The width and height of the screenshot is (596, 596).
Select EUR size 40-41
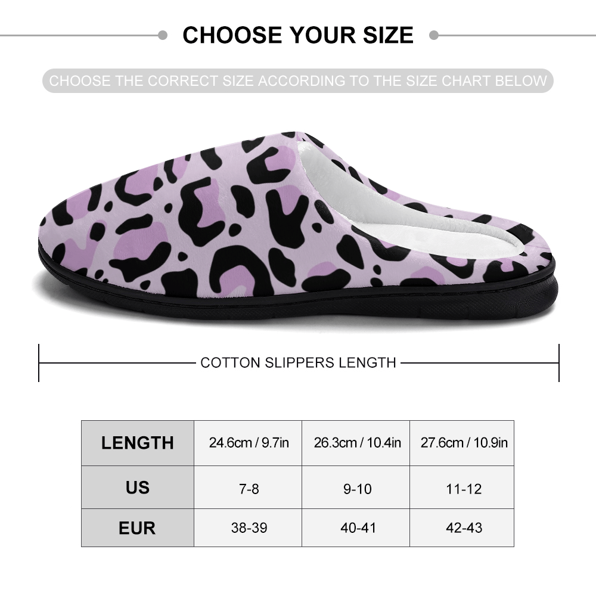click(357, 528)
